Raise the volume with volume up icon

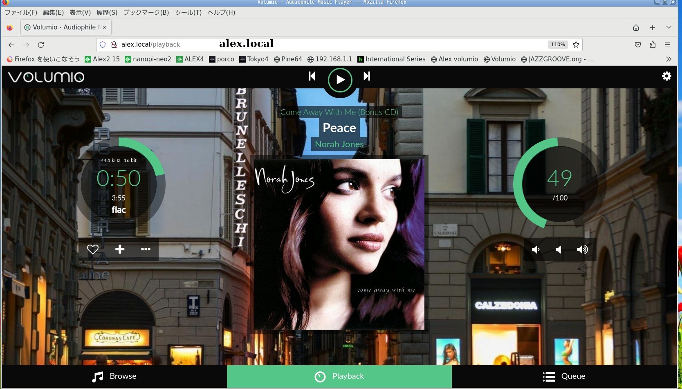tap(582, 250)
